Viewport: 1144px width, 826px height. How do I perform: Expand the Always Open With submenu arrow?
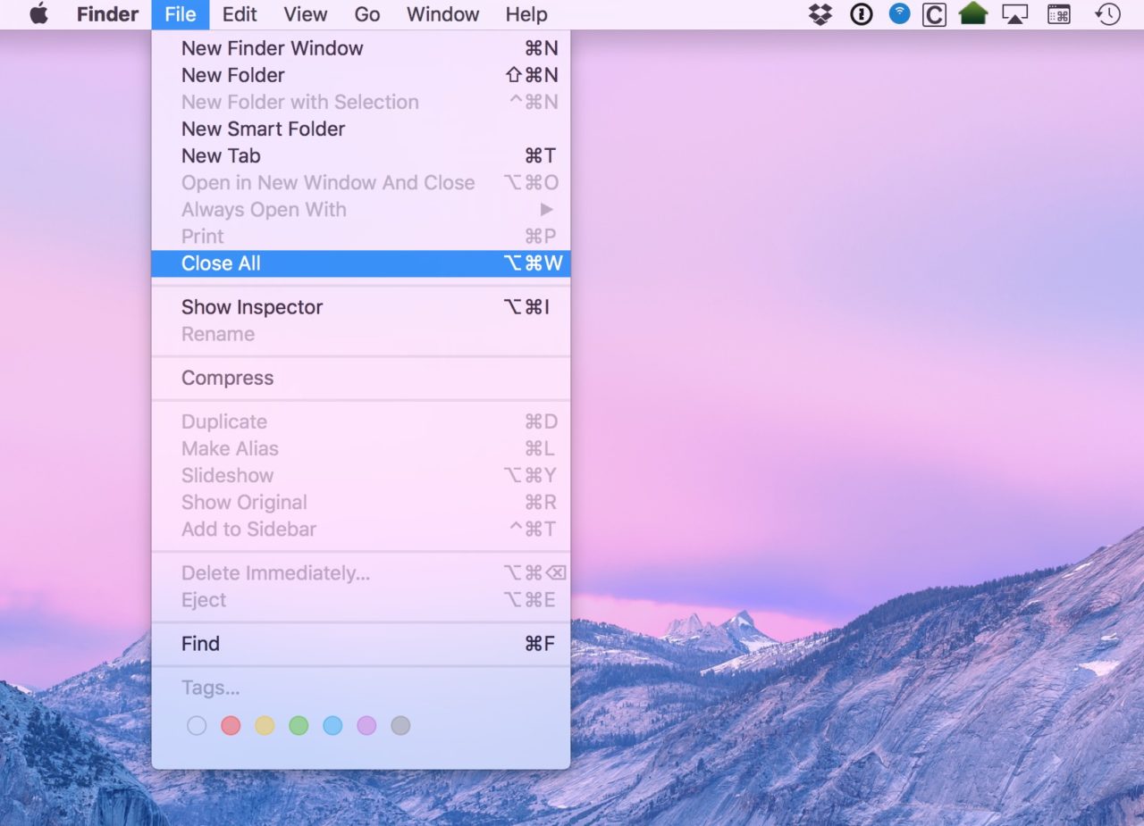click(x=546, y=209)
